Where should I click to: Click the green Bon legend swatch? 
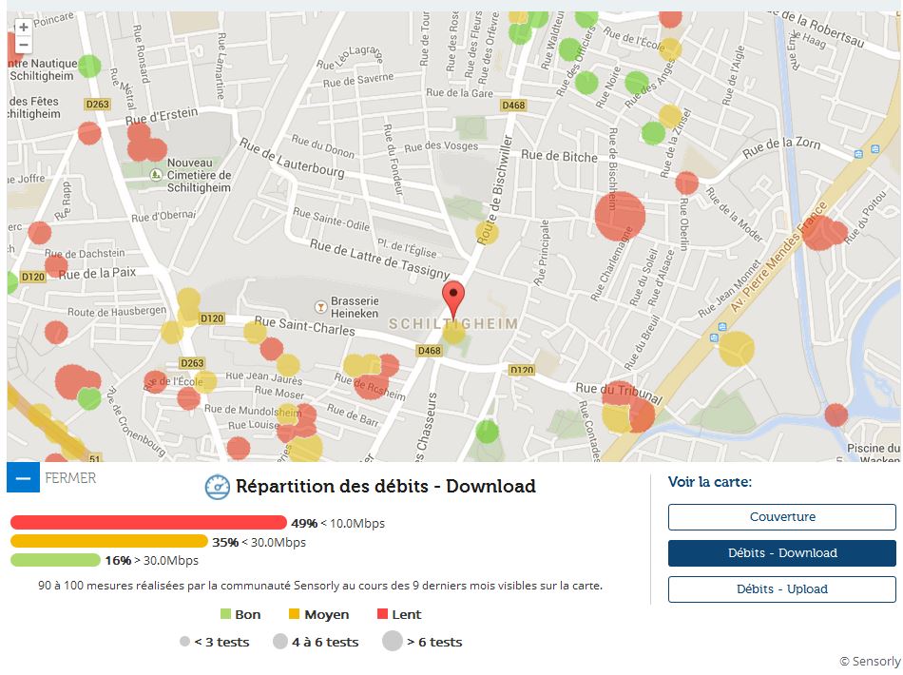click(x=226, y=614)
